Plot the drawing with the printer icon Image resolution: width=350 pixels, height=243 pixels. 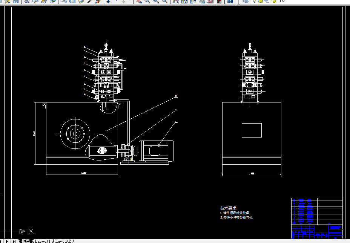[x=27, y=1]
